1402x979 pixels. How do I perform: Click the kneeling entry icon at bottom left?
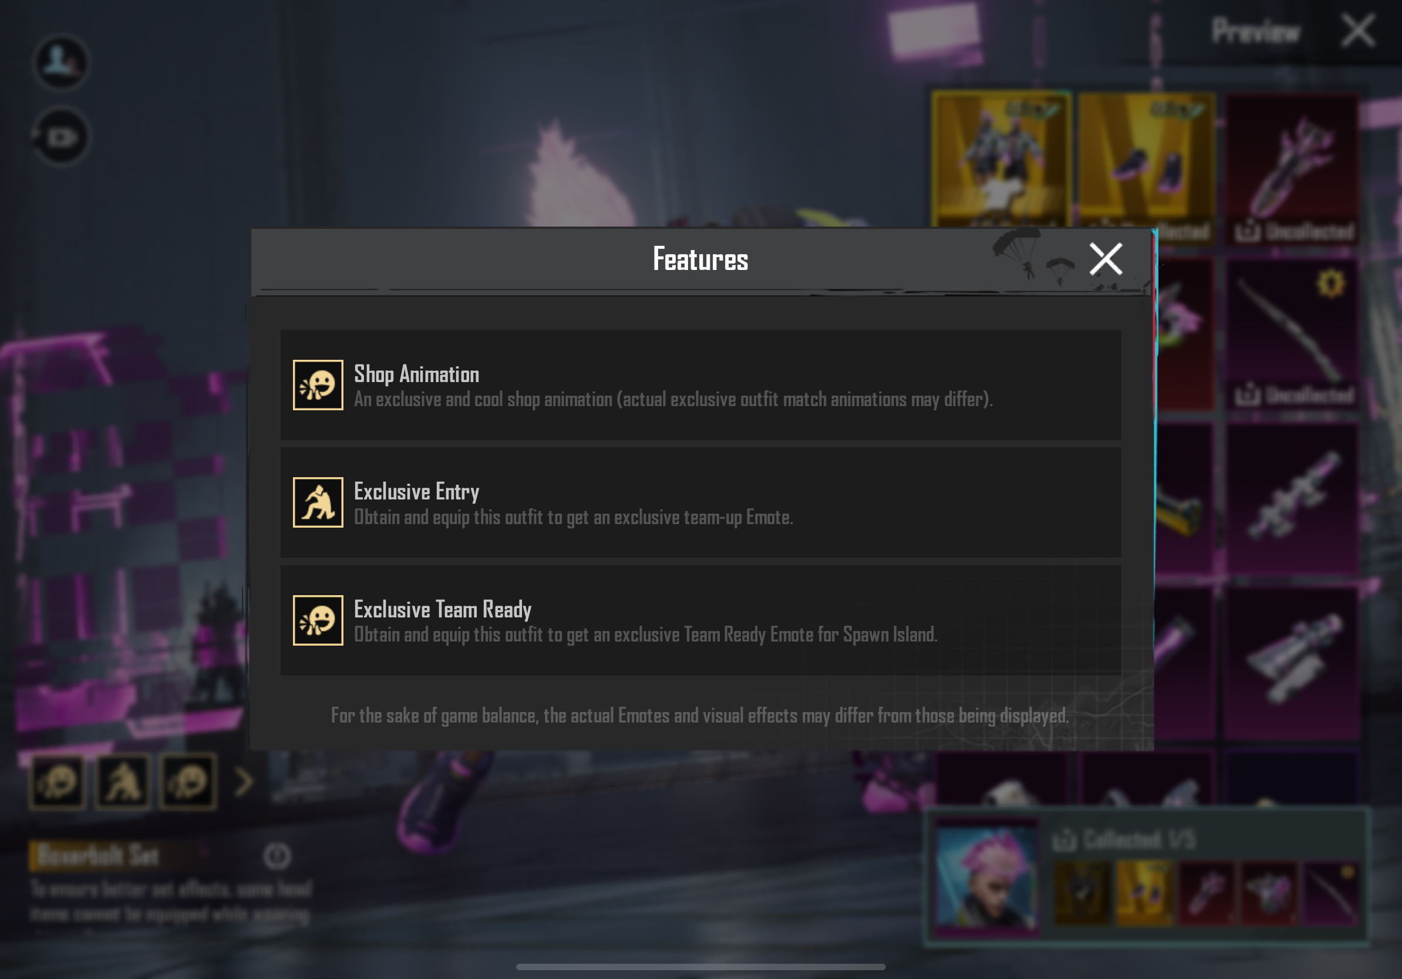123,781
